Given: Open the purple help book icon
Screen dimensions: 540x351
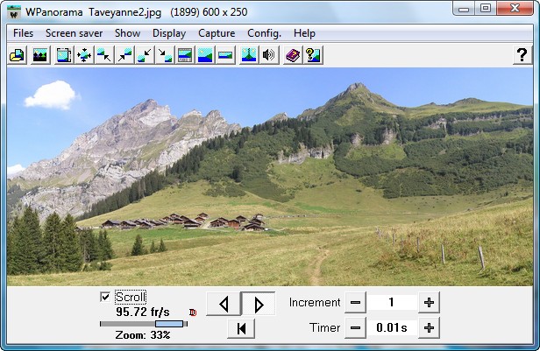Looking at the screenshot, I should tap(293, 55).
